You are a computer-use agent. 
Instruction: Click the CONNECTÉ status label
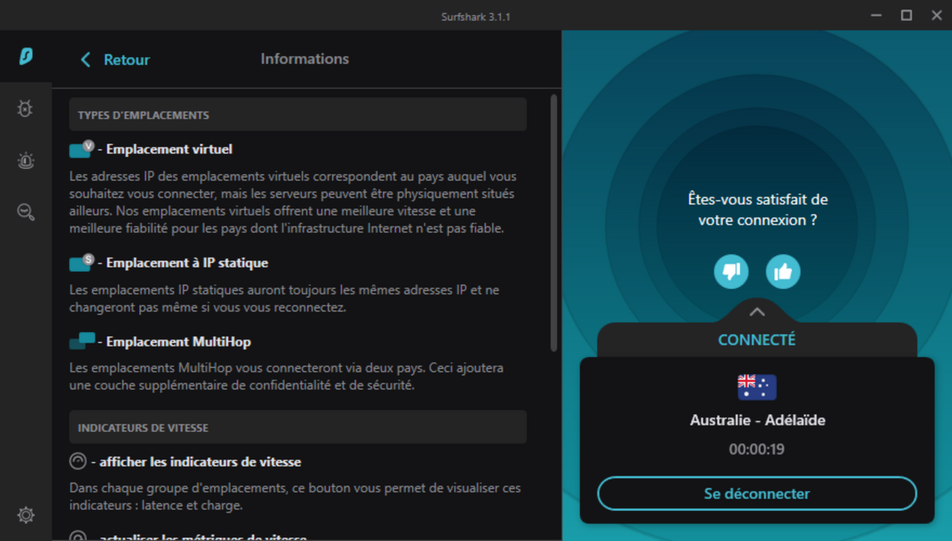pos(757,340)
